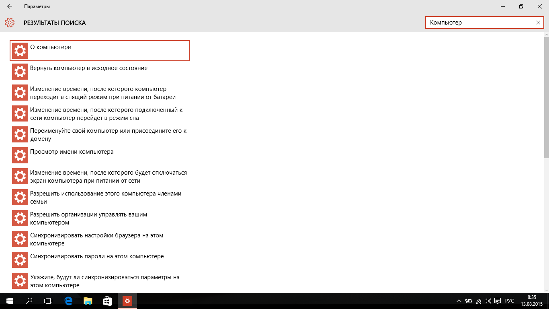Screen dimensions: 549x309
Task: Select "Синхронизировать настройки браузера на этом компьютере"
Action: point(99,239)
